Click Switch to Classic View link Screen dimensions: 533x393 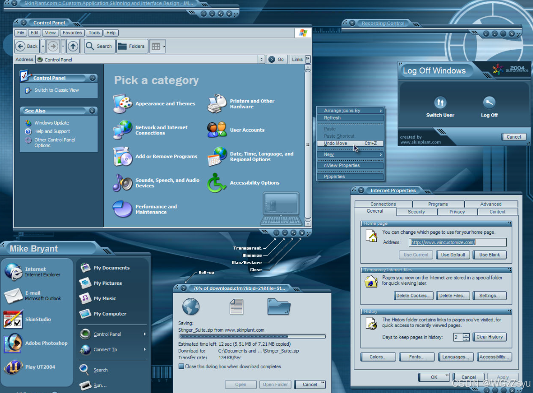coord(56,90)
